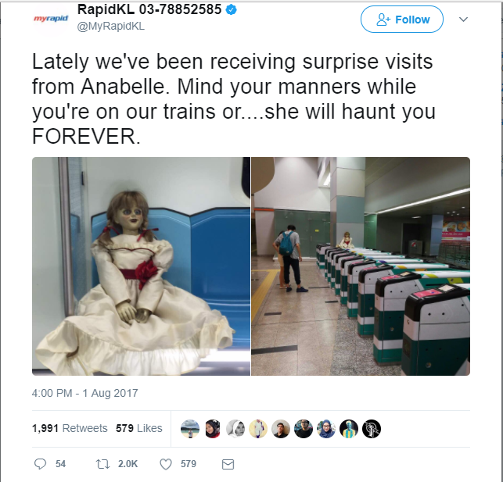Follow the RapidKL account
The width and height of the screenshot is (503, 482).
[402, 20]
